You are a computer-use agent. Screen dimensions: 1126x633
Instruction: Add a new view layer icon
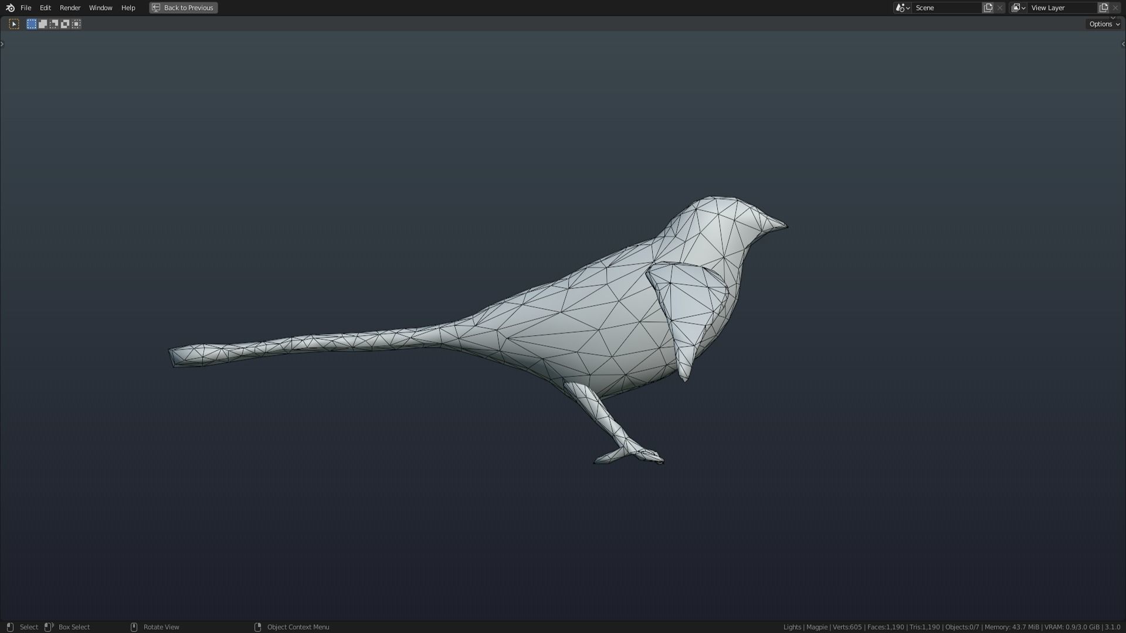pos(1104,8)
